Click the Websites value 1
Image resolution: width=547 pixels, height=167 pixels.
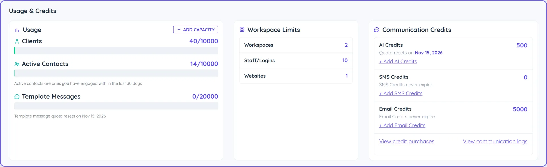(347, 76)
